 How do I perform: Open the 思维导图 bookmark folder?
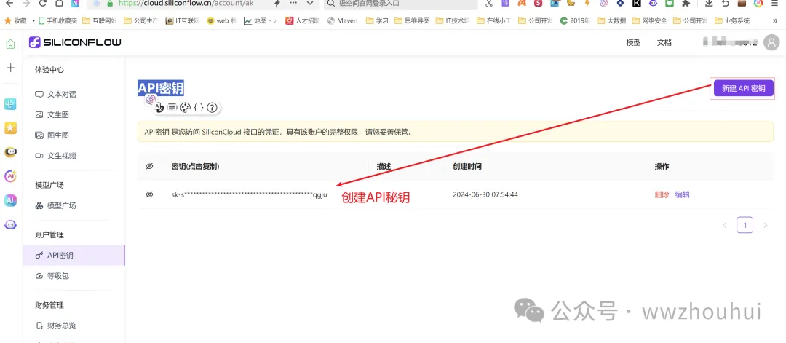pyautogui.click(x=412, y=21)
